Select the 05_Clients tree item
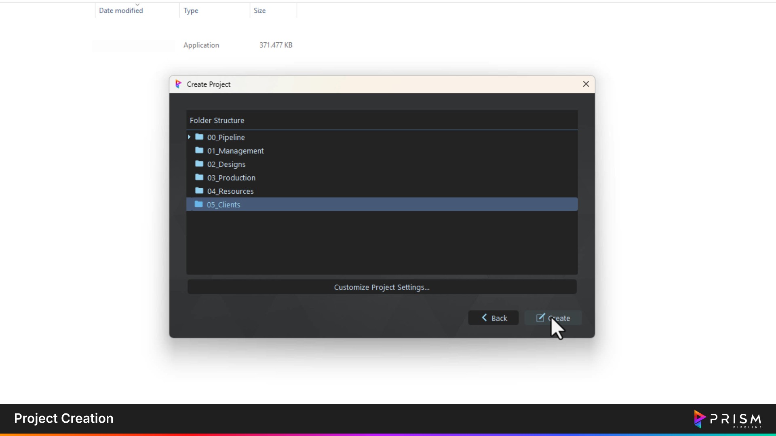 click(382, 204)
